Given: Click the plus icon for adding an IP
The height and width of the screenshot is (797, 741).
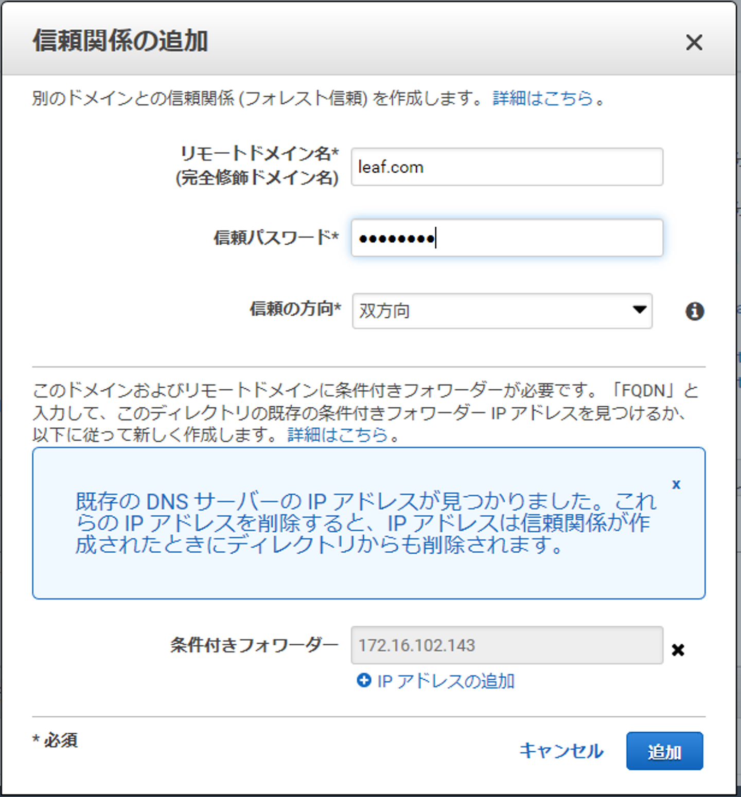Looking at the screenshot, I should click(364, 680).
